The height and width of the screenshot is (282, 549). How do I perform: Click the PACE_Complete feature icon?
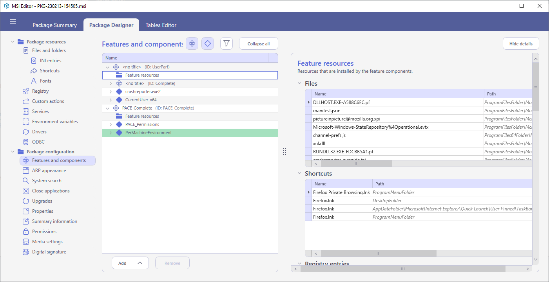[116, 108]
